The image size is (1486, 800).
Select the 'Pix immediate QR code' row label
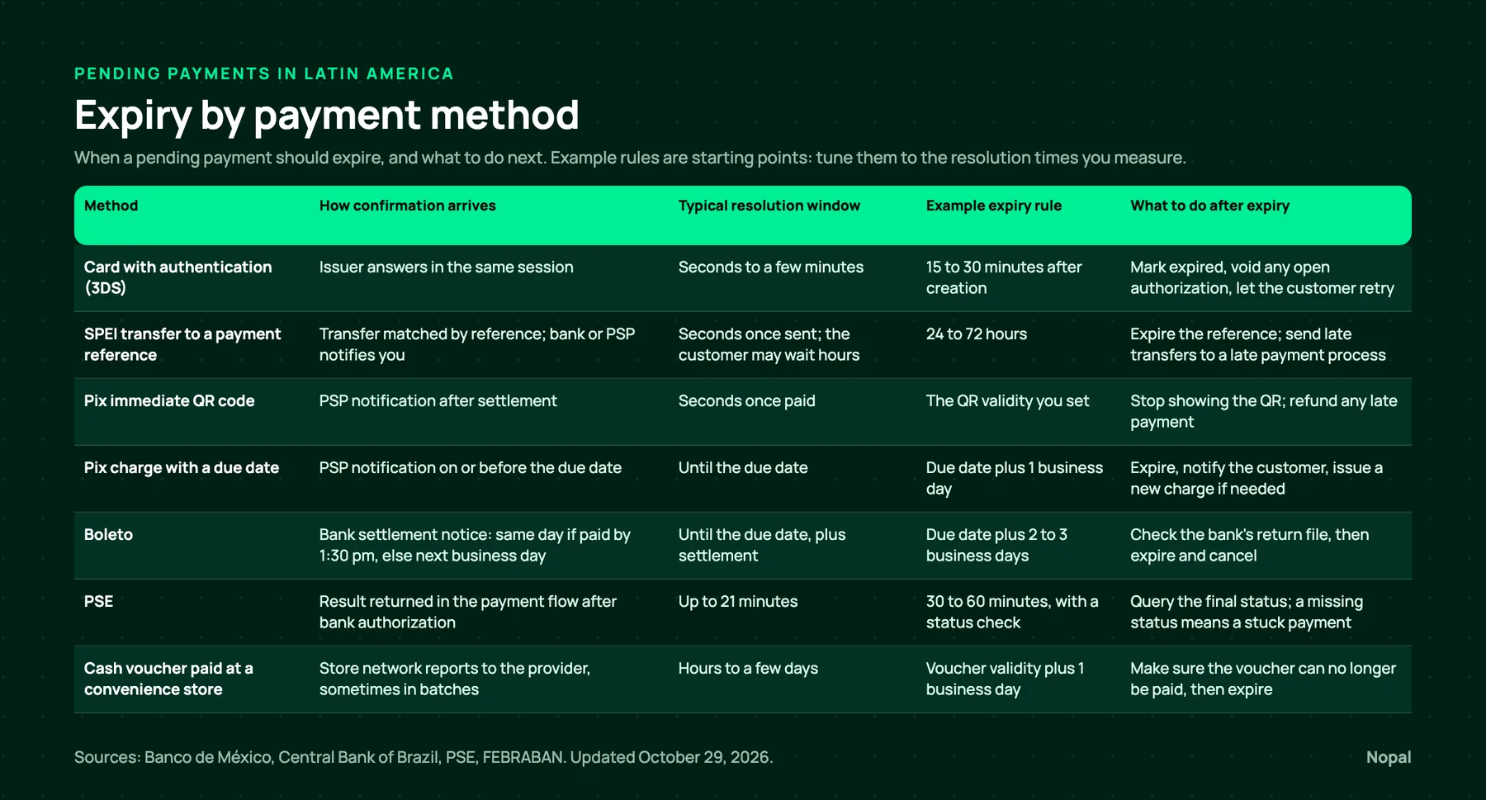pyautogui.click(x=169, y=401)
